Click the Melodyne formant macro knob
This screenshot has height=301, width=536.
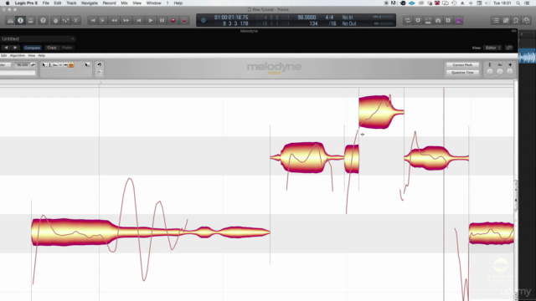[x=500, y=71]
